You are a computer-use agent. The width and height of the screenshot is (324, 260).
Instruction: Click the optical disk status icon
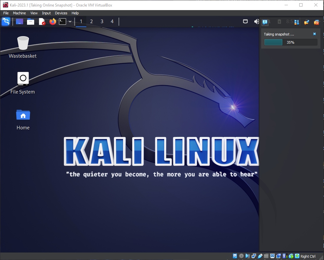coord(241,256)
